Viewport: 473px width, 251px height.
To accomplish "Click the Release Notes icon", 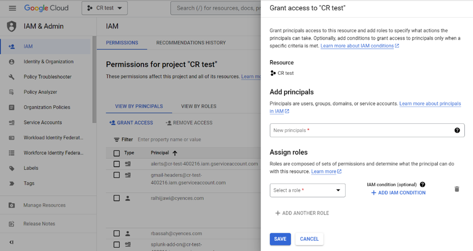I will 12,224.
